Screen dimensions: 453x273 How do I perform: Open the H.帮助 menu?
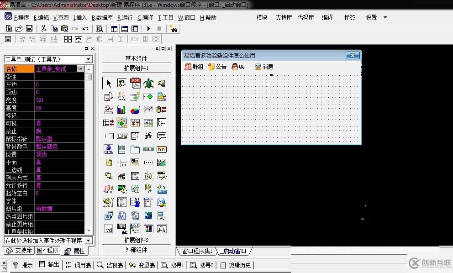coord(208,18)
